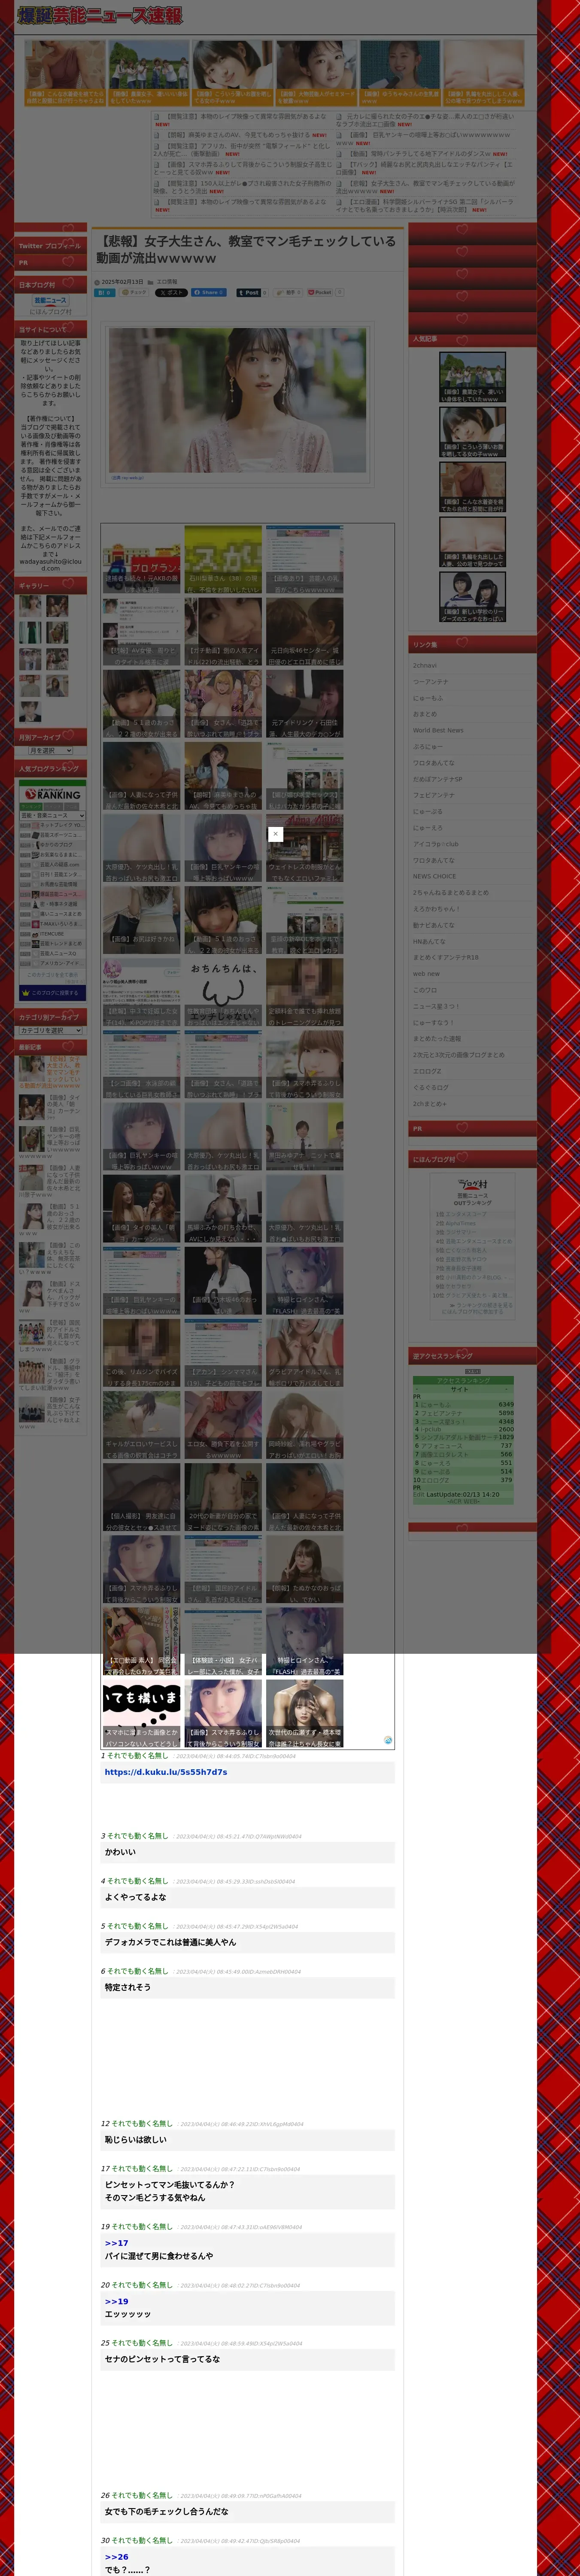Click the リンク集 heading in the right sidebar
The image size is (580, 2576).
472,645
